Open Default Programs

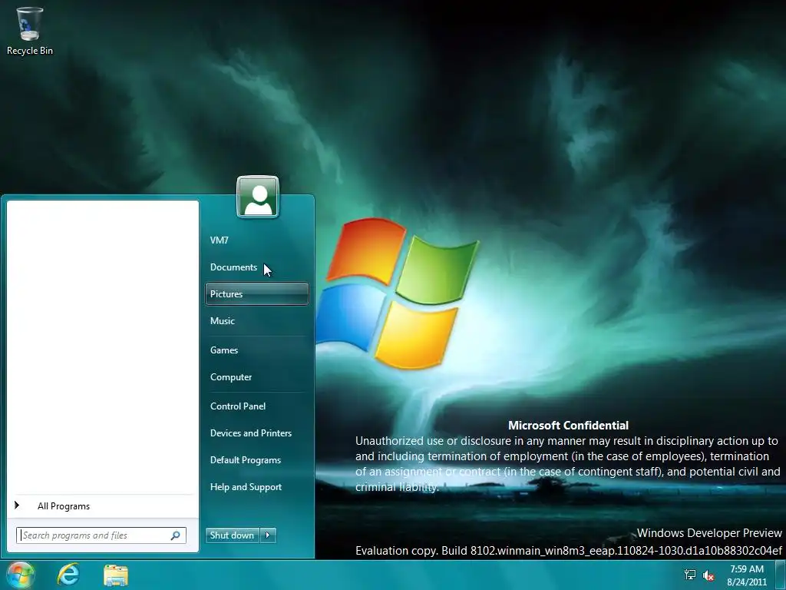point(256,459)
